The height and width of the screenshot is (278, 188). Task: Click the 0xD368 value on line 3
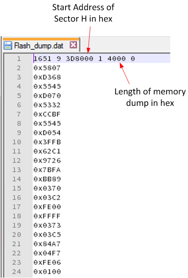[x=47, y=77]
